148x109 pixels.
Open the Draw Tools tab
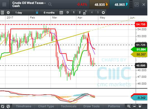pos(91,106)
